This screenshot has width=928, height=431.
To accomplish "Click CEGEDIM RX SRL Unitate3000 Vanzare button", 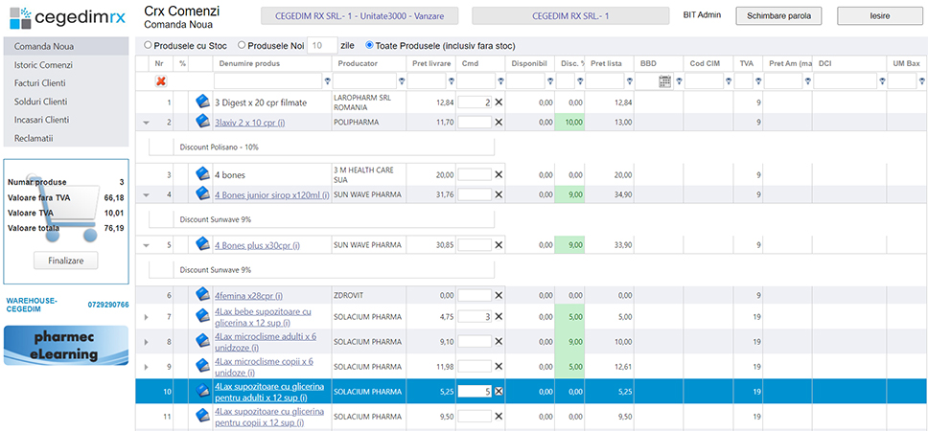I will point(360,16).
